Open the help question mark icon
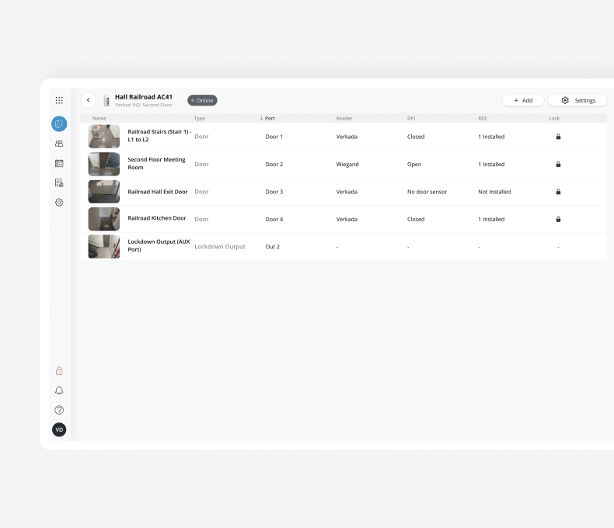 click(59, 410)
